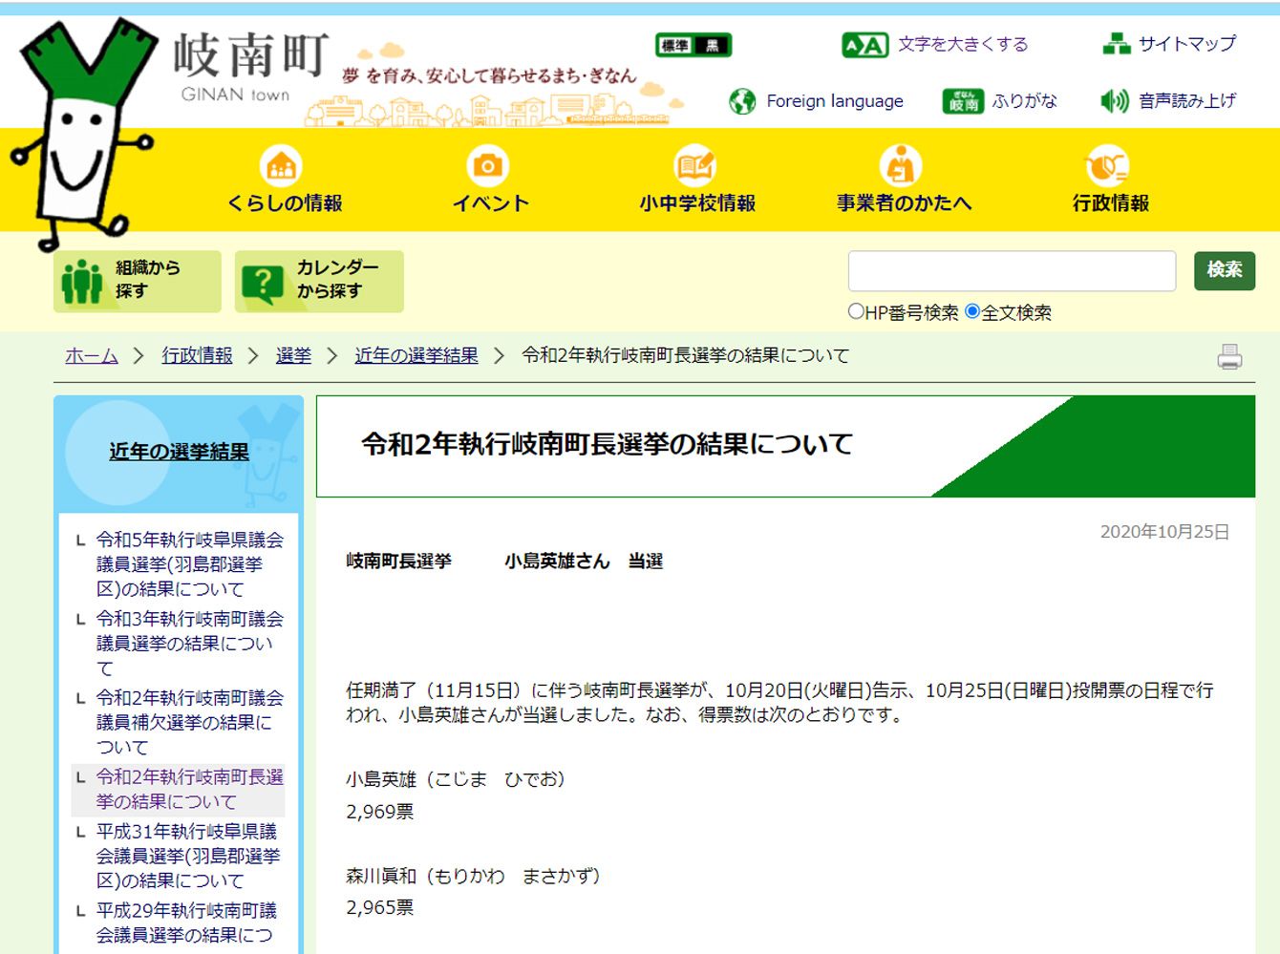Open the 行政情報 icon
The image size is (1280, 954).
[1108, 166]
